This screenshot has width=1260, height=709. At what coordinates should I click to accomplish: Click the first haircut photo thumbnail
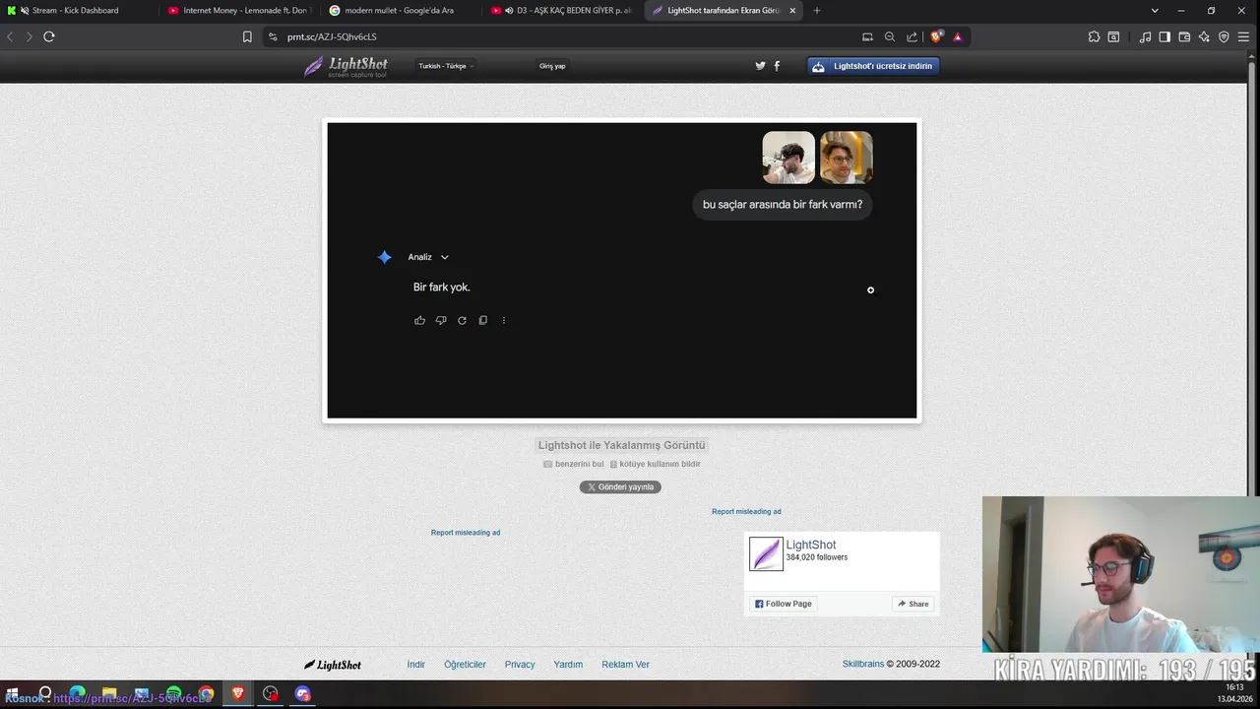(x=788, y=158)
